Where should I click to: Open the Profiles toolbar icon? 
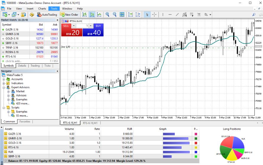point(14,14)
